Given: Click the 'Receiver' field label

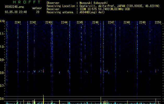Looking at the screenshot, I should (53, 9).
